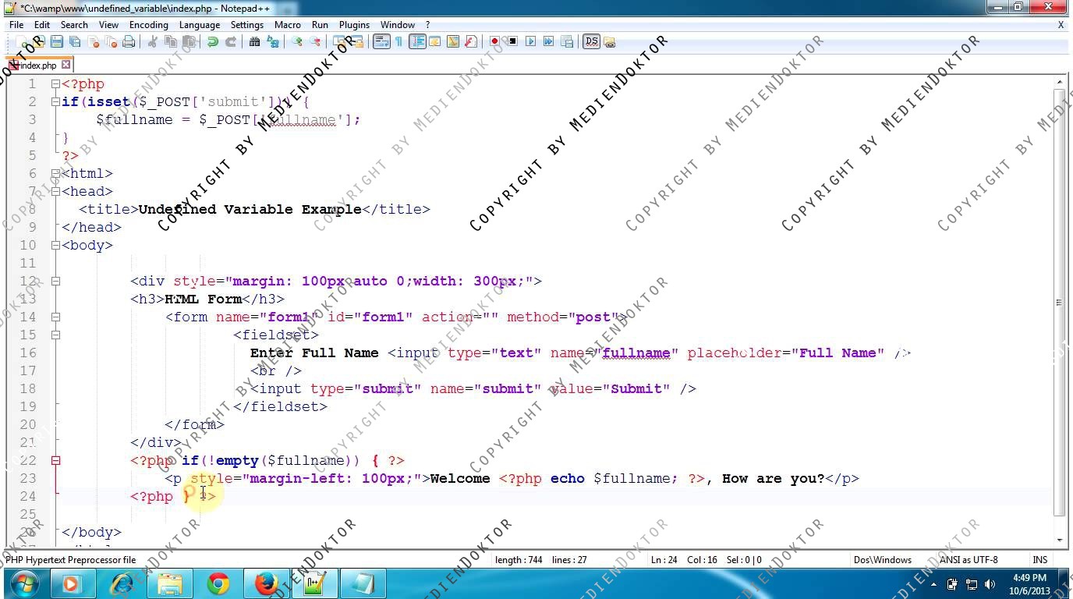The width and height of the screenshot is (1073, 599).
Task: Click the Windows Start button
Action: tap(24, 583)
